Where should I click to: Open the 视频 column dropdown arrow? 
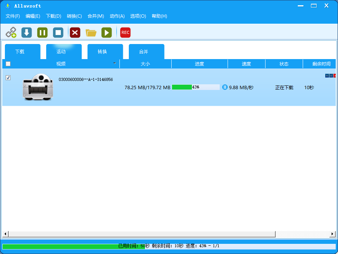pos(115,63)
